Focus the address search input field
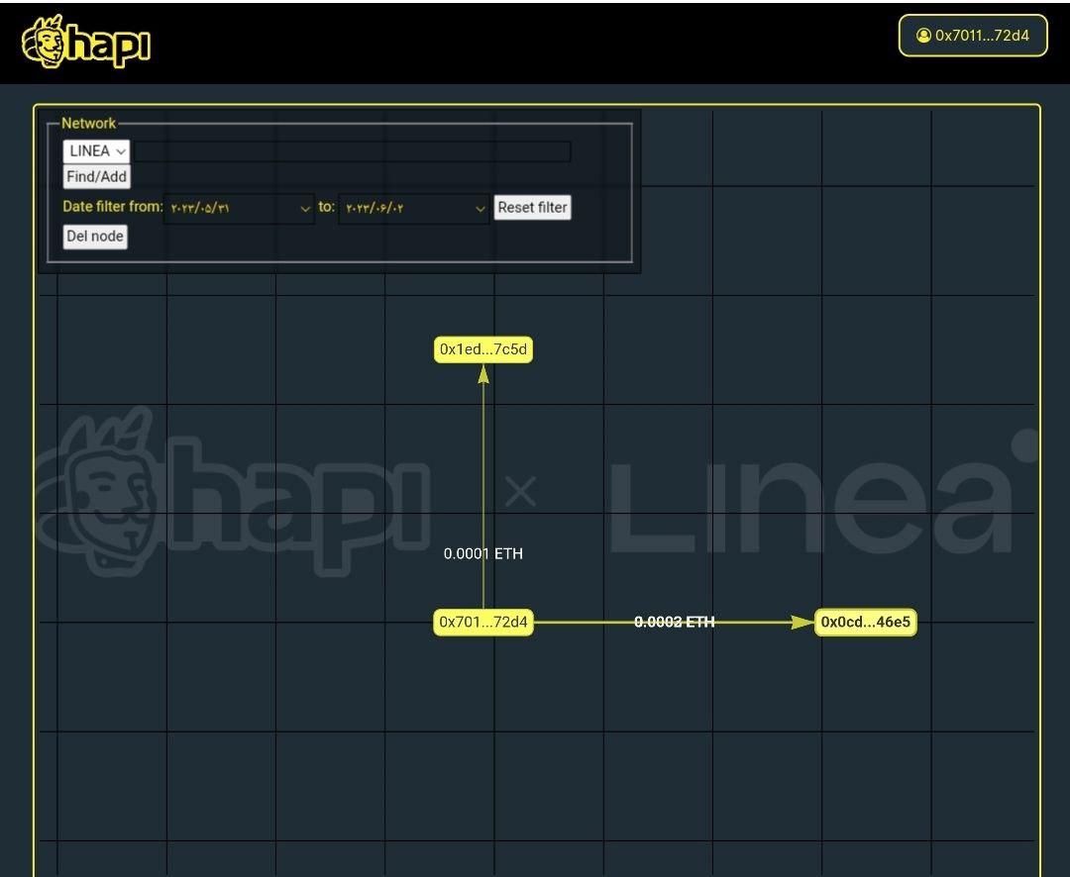This screenshot has height=877, width=1070. [x=352, y=151]
